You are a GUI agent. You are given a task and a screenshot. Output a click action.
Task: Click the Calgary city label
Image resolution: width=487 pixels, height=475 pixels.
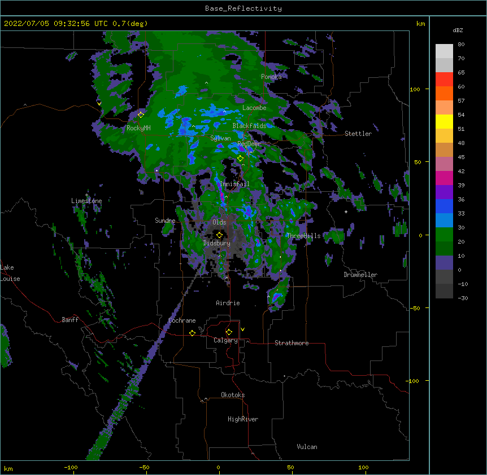225,340
